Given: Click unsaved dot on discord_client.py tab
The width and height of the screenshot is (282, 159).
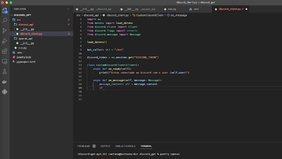Looking at the screenshot, I should coord(246,9).
